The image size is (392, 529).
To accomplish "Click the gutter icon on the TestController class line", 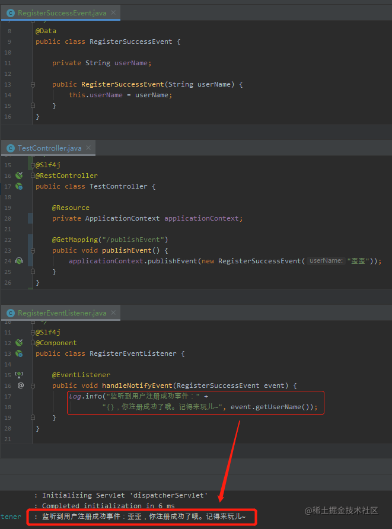I will [x=19, y=186].
